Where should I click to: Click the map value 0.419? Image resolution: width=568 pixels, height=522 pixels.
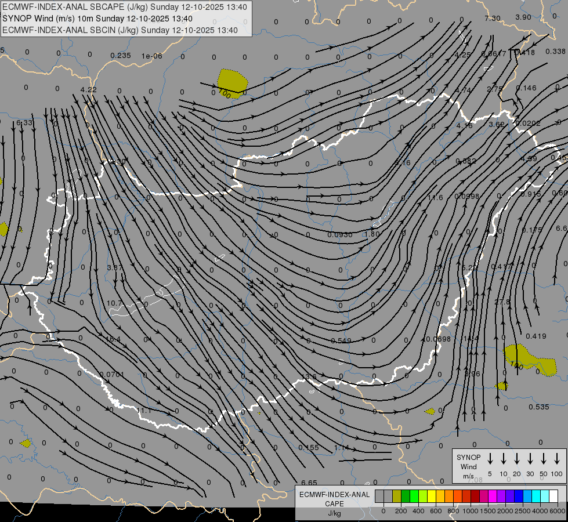[536, 336]
